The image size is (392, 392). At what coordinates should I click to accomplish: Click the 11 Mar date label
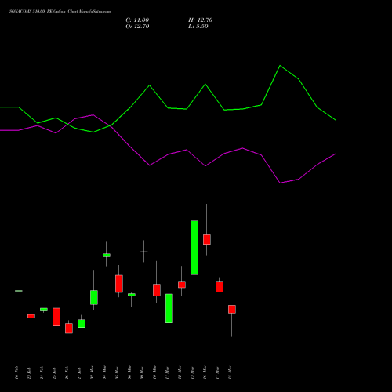(167, 372)
